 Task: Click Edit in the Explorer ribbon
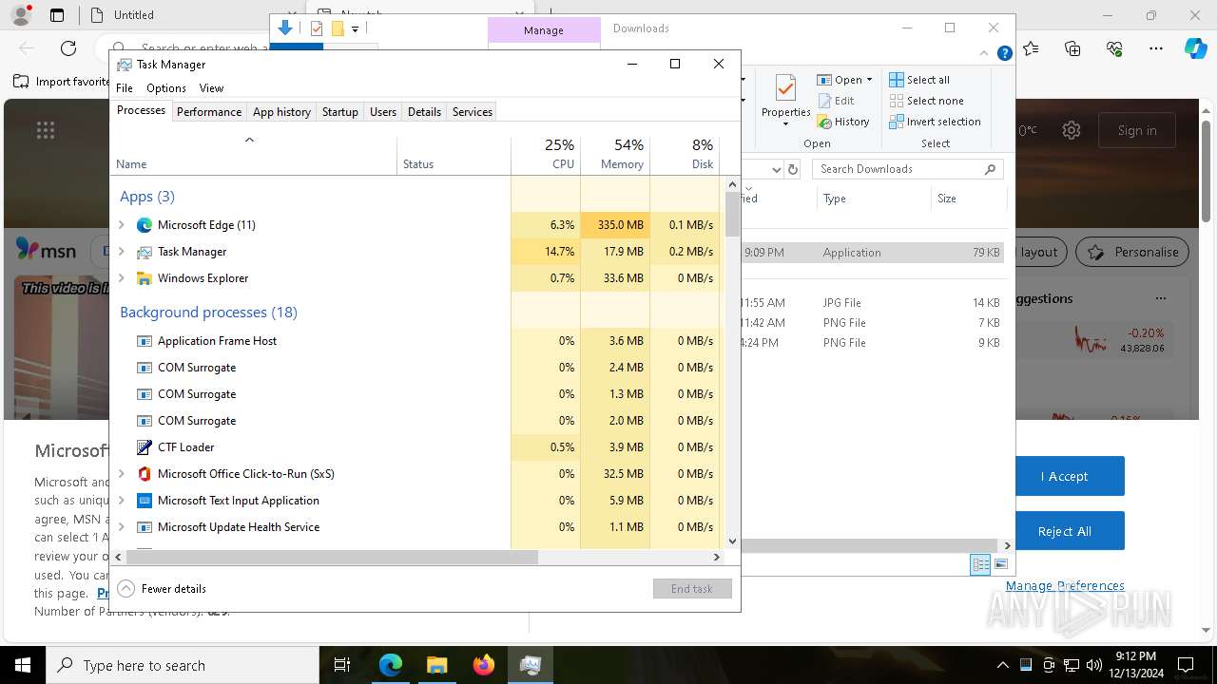[x=836, y=101]
